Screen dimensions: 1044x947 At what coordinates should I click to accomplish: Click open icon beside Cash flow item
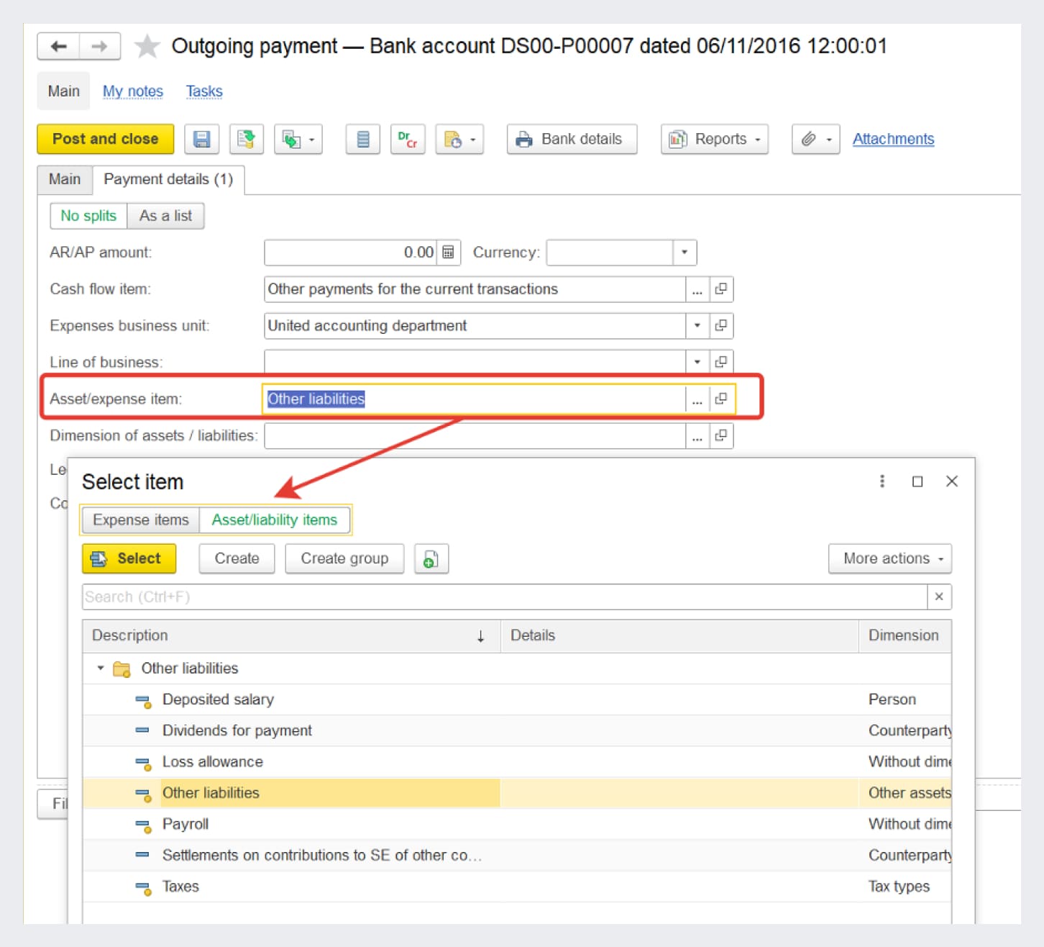click(720, 289)
